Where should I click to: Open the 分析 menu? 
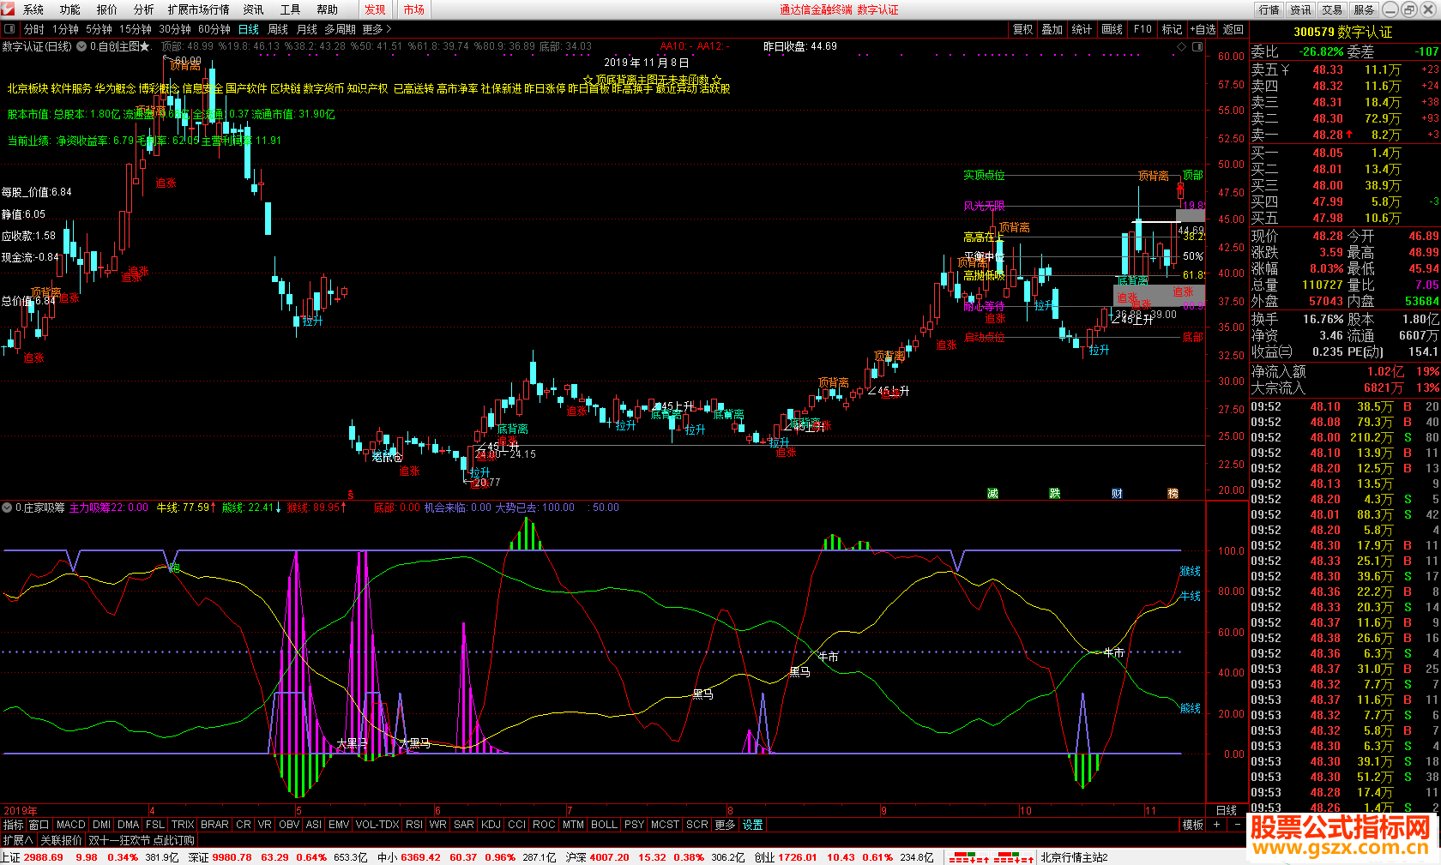pos(144,9)
